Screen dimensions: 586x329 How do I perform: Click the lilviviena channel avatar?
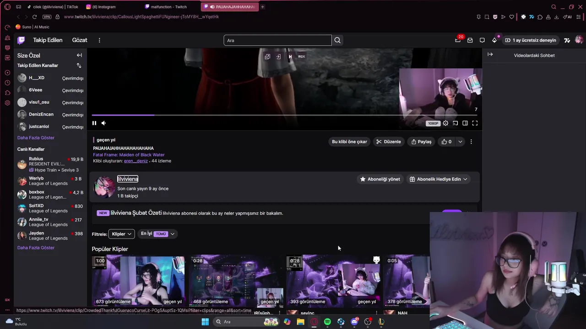tap(104, 187)
